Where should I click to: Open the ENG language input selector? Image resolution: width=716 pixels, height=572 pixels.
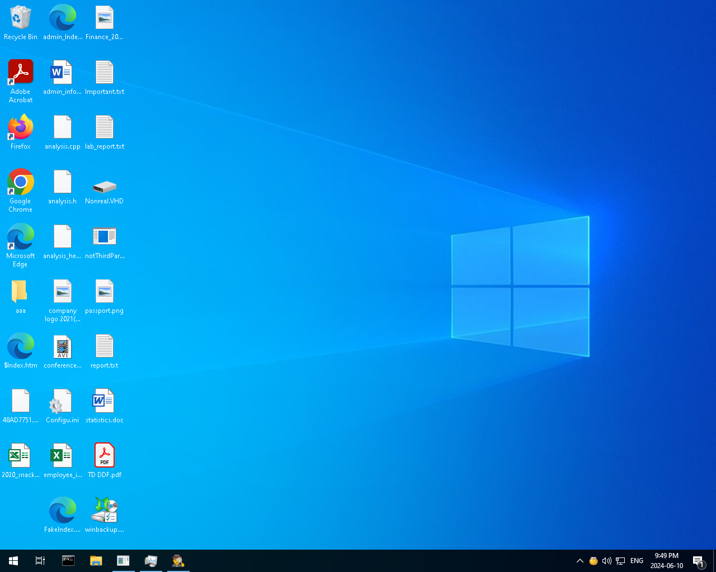[637, 561]
